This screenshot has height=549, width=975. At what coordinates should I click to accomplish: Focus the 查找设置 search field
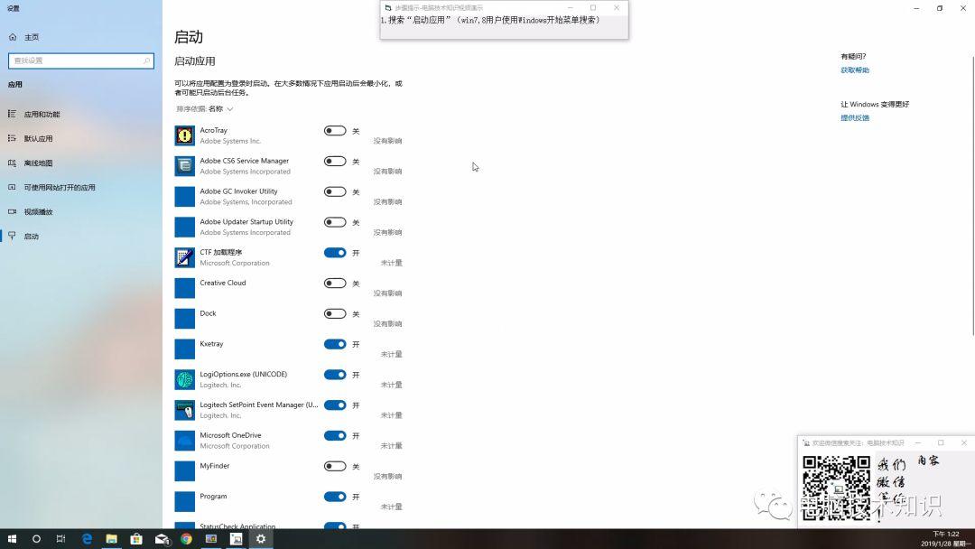(81, 60)
